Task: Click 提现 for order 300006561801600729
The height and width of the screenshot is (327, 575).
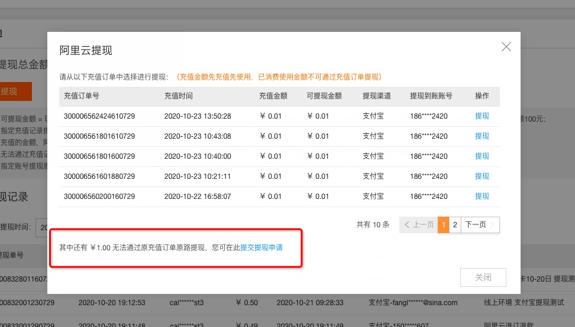Action: (x=482, y=156)
